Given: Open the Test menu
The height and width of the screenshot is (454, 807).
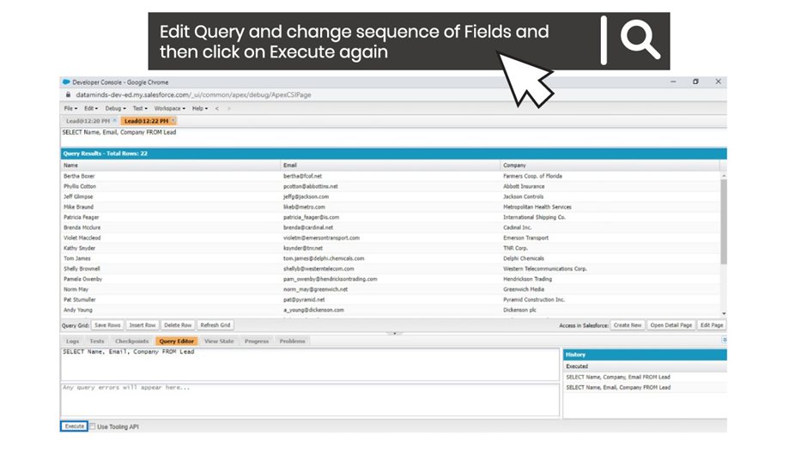Looking at the screenshot, I should pyautogui.click(x=140, y=109).
